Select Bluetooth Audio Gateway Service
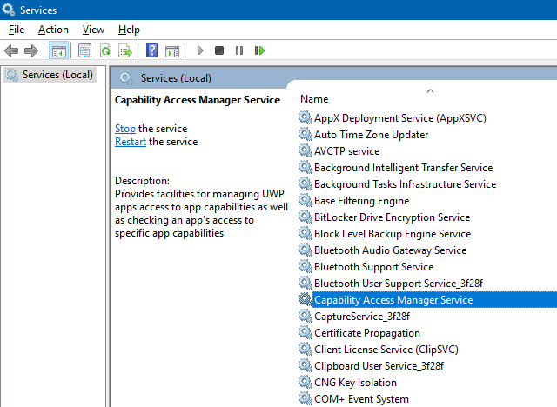This screenshot has width=557, height=407. pos(391,250)
